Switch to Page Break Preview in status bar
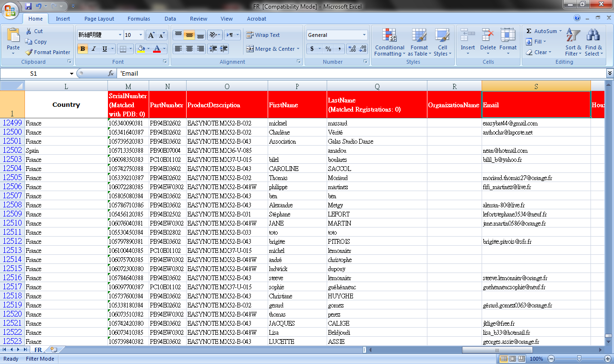The height and width of the screenshot is (364, 614). pyautogui.click(x=521, y=359)
